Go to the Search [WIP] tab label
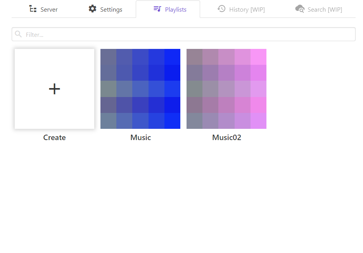This screenshot has width=363, height=253. pos(325,9)
